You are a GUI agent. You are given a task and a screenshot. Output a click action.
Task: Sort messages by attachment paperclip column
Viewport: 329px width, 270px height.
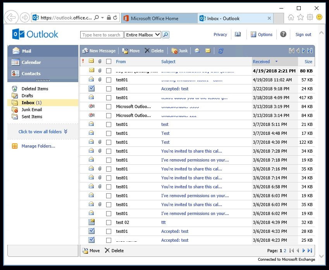(x=100, y=61)
